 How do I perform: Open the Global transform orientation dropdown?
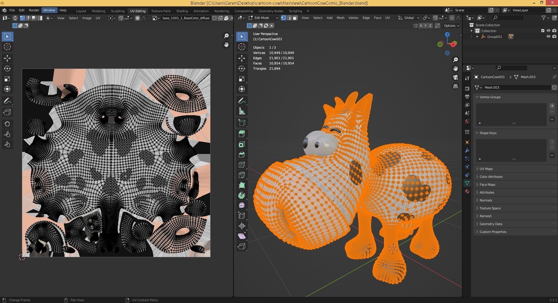pos(409,18)
